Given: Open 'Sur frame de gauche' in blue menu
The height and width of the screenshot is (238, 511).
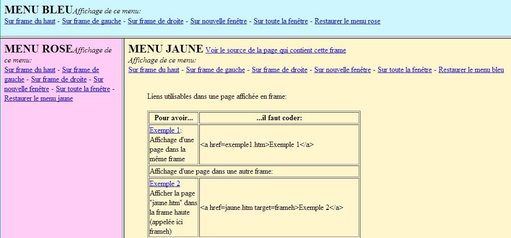Looking at the screenshot, I should [92, 21].
